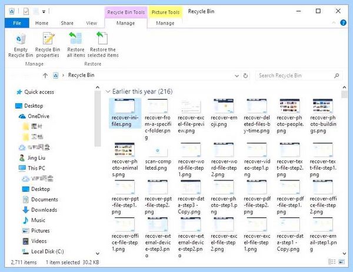Select the Picture Tools header tab
The height and width of the screenshot is (272, 353).
(x=165, y=12)
